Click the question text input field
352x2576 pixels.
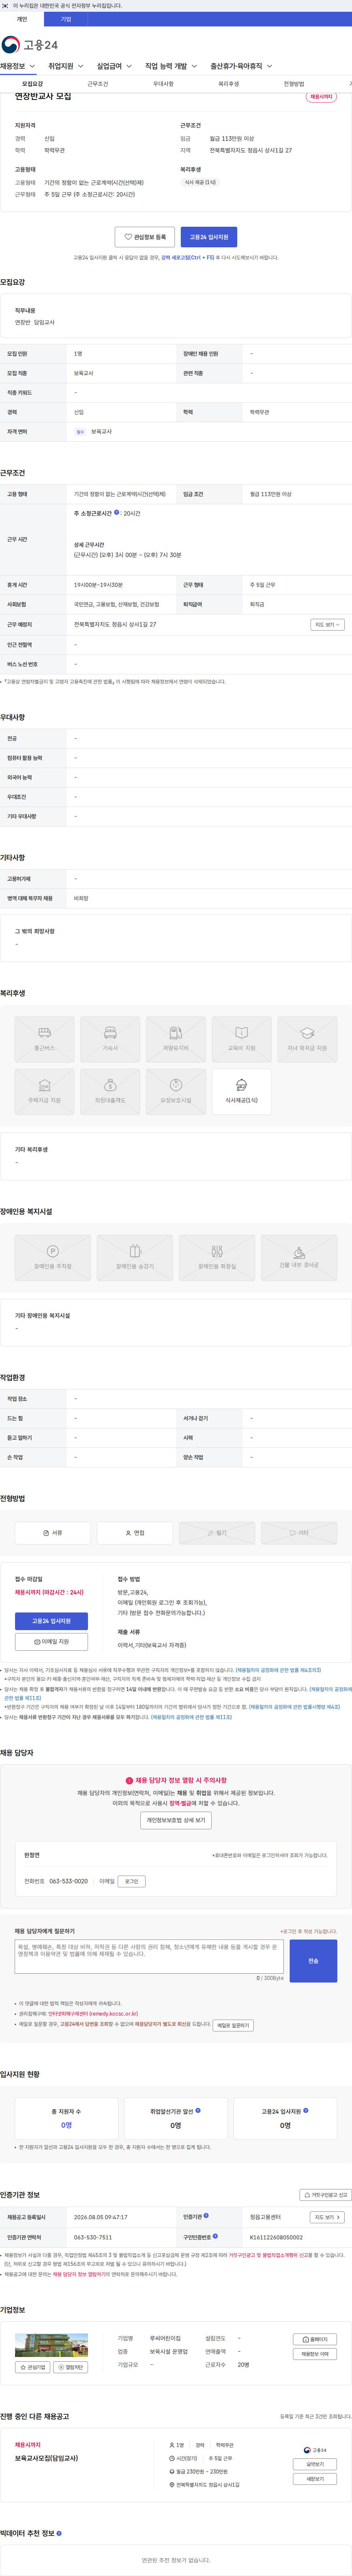pos(150,1956)
